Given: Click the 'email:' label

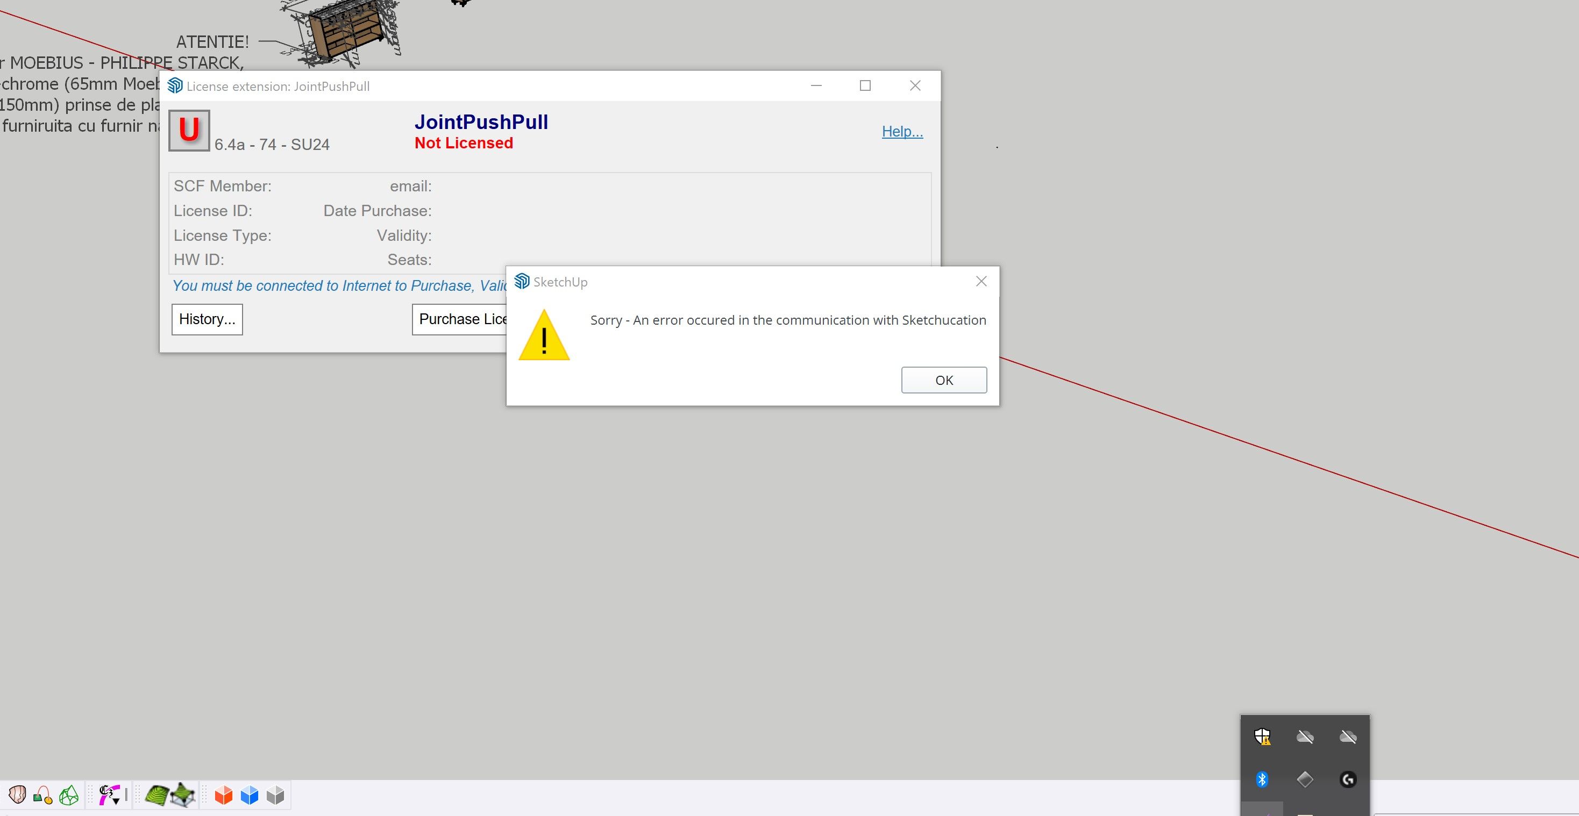Looking at the screenshot, I should point(411,186).
